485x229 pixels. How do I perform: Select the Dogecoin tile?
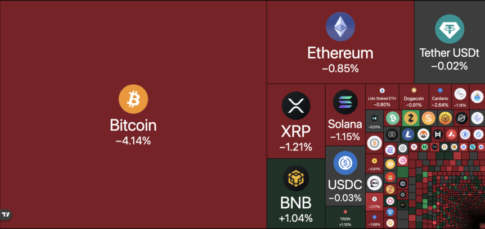[414, 97]
